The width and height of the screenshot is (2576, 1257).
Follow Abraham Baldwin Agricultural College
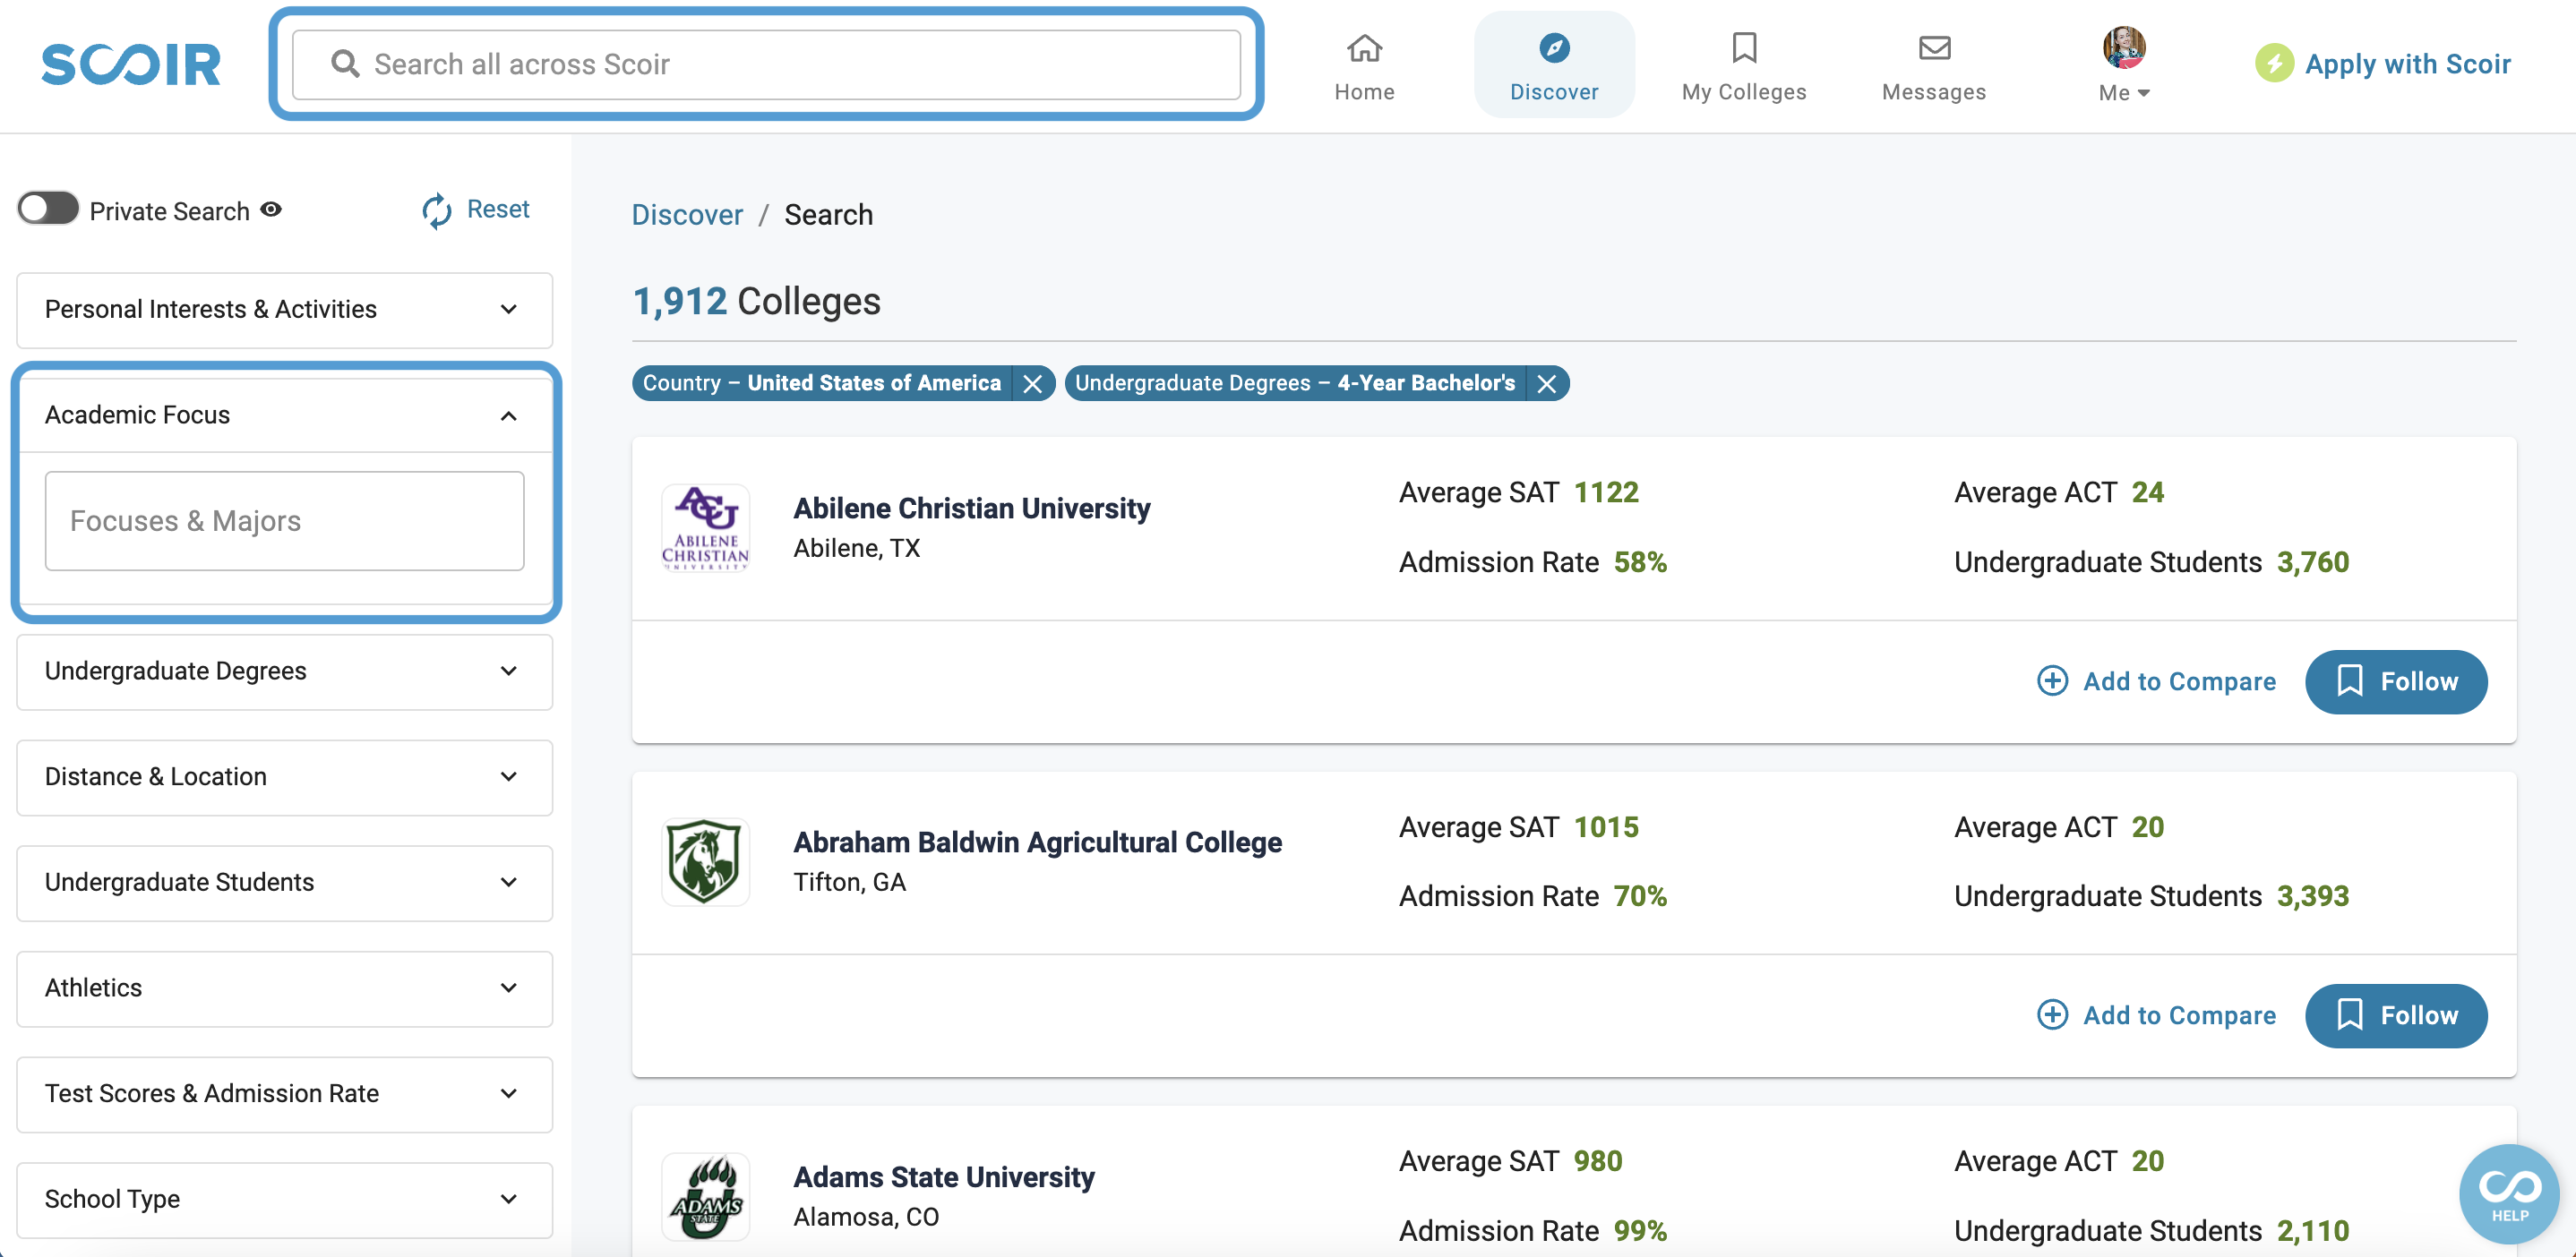click(x=2396, y=1015)
